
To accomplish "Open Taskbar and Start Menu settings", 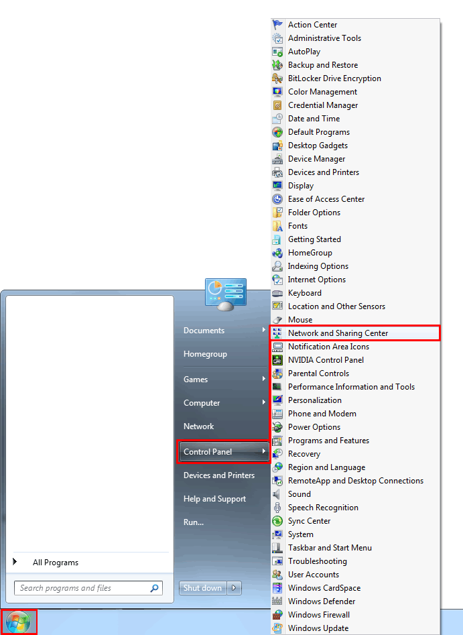I will 355,548.
